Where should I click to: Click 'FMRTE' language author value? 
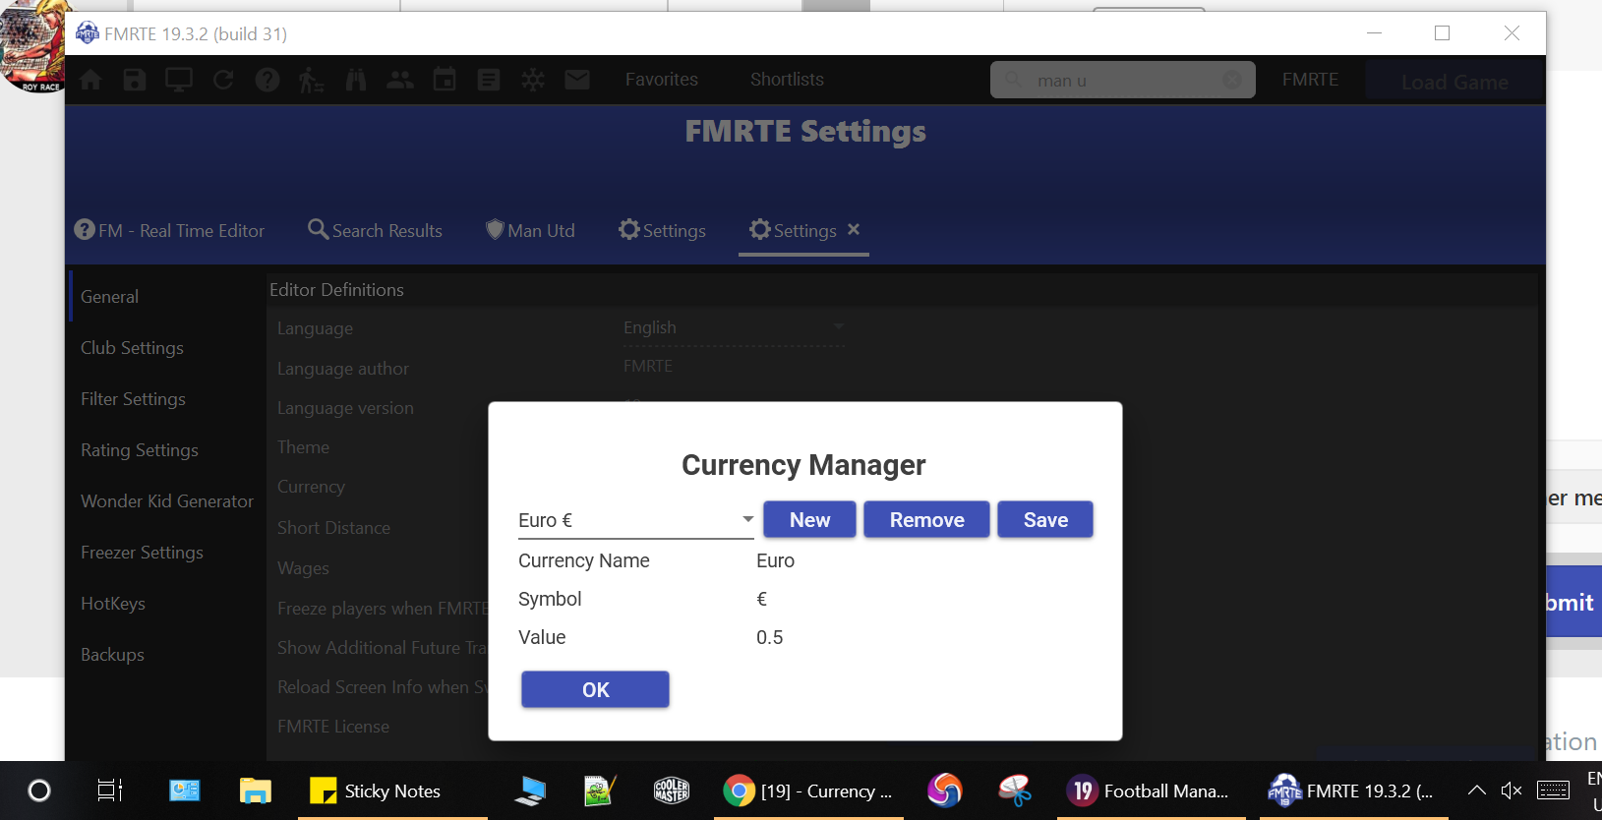648,366
